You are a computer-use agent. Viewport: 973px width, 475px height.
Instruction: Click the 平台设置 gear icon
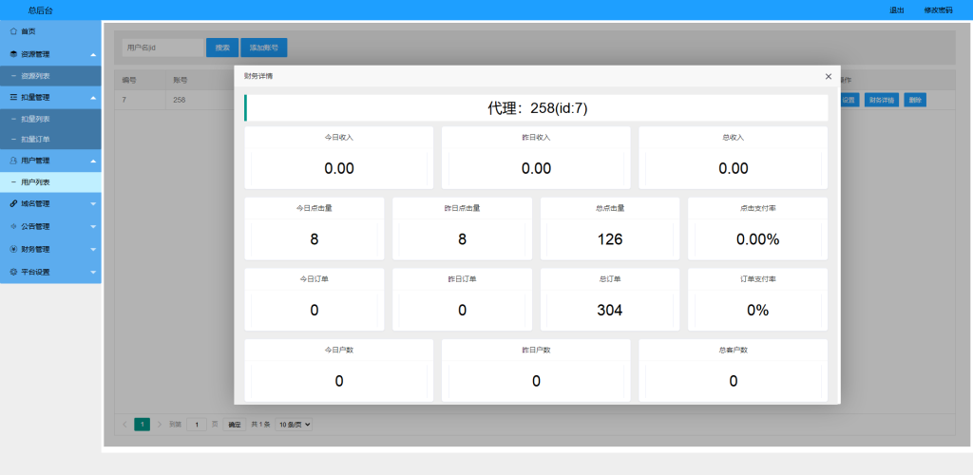13,272
